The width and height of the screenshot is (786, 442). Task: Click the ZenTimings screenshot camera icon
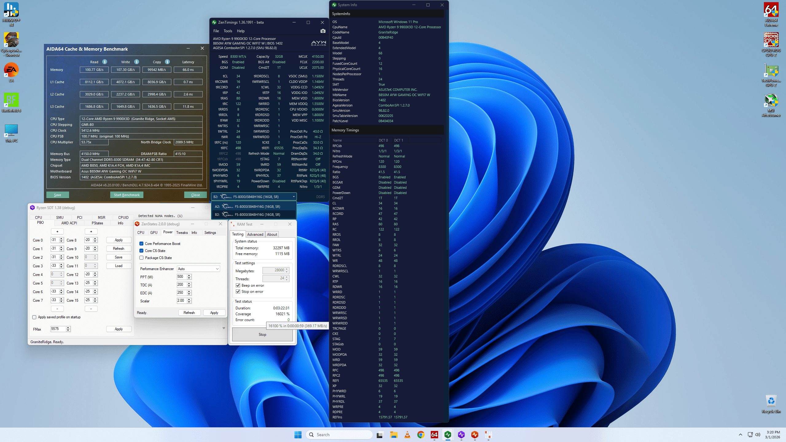pyautogui.click(x=323, y=31)
